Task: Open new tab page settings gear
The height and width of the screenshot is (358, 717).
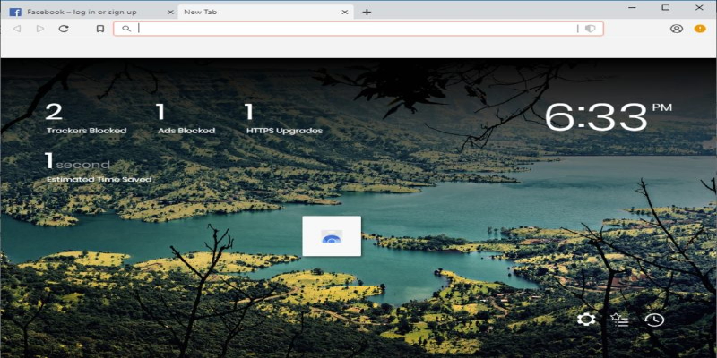Action: pos(586,320)
